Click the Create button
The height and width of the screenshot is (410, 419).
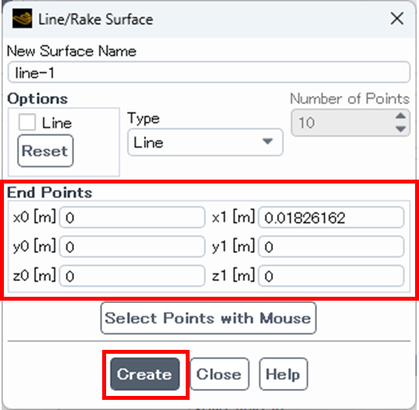click(x=145, y=374)
